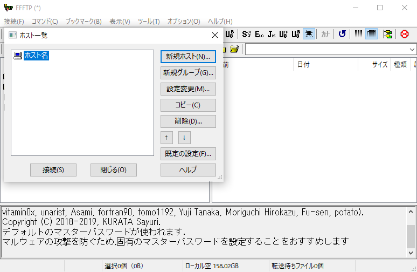Image resolution: width=417 pixels, height=272 pixels.
Task: Click the 新規ホスト(N)... button
Action: [188, 57]
